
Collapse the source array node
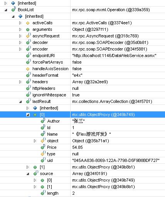28,174
